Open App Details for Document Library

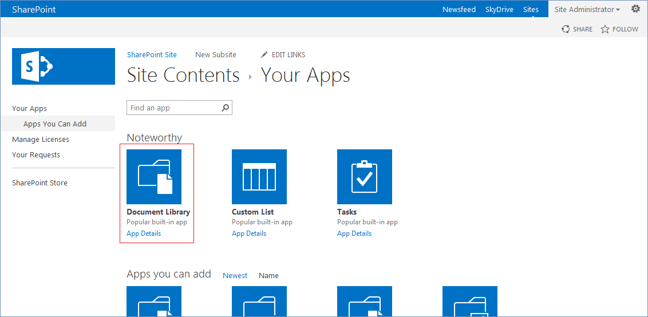coord(144,233)
